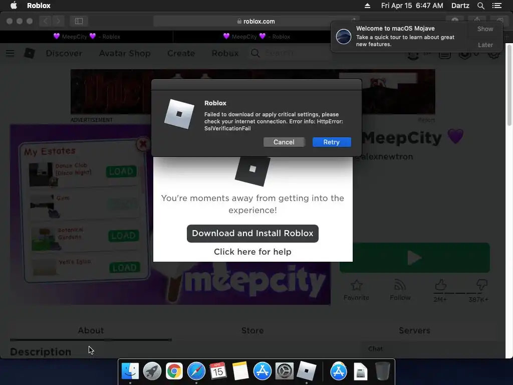Click the alexnewtron creator link
513x385 pixels.
pyautogui.click(x=388, y=156)
